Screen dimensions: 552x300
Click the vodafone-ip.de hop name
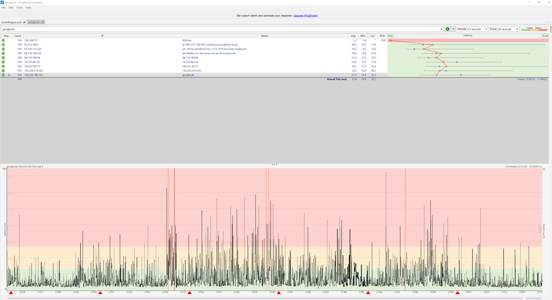pos(210,45)
